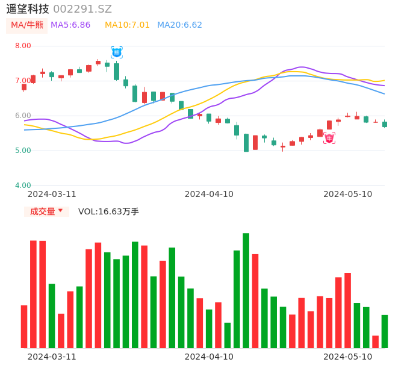413x365 pixels.
Task: Click the VOL:16.63万手 volume readout
Action: point(108,211)
